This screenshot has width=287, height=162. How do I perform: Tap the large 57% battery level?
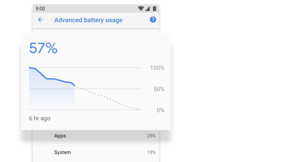tap(43, 48)
